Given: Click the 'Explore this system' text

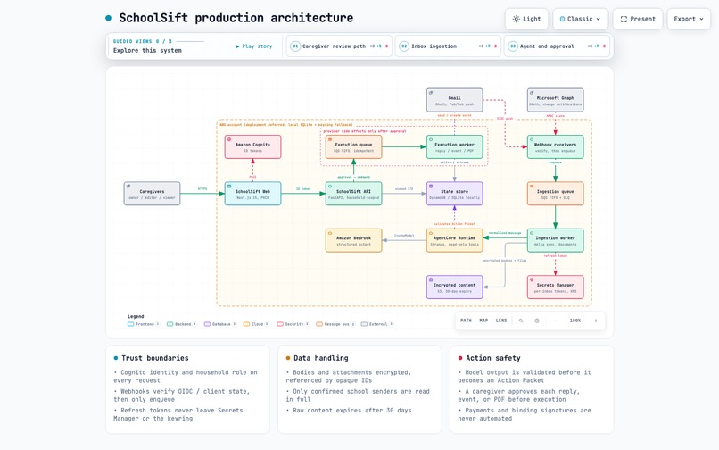Looking at the screenshot, I should pyautogui.click(x=147, y=51).
